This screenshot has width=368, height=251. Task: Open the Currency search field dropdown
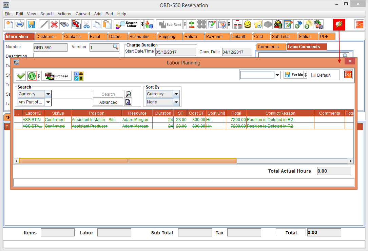point(48,94)
